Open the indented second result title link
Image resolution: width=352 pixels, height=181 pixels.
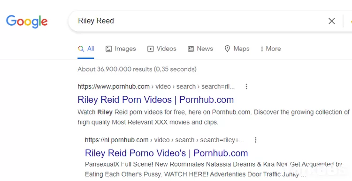tap(166, 153)
